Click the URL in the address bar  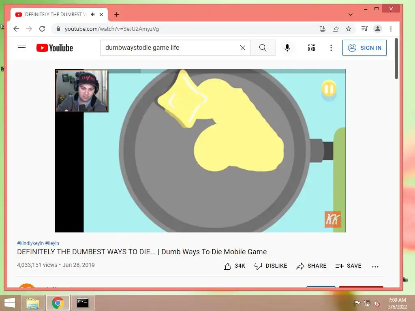coord(112,29)
